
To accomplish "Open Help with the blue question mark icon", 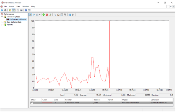I will click(26, 10).
